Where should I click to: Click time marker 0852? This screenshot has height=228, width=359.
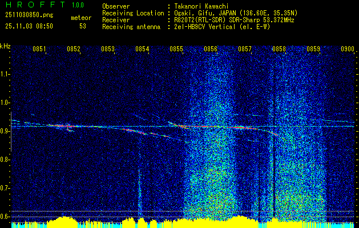(74, 48)
